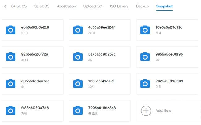Switch to the Backup tab
The image size is (201, 125).
(142, 6)
